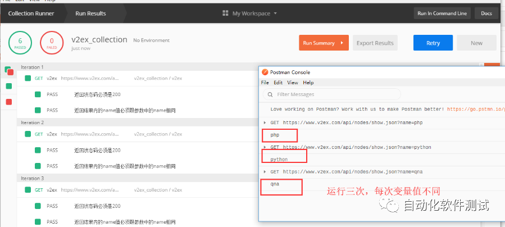Click the 6 Passed green circle
The image size is (505, 227).
(x=20, y=43)
